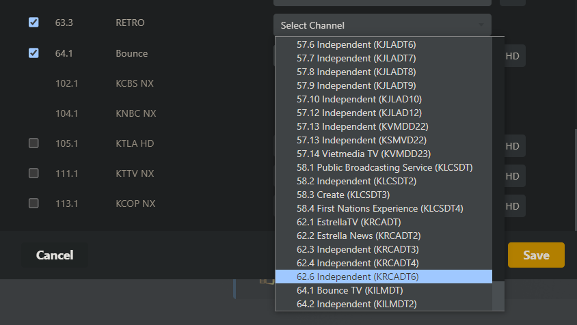Select 58.4 First Nations Experience (KLCSDT4)
Image resolution: width=577 pixels, height=325 pixels.
tap(379, 208)
